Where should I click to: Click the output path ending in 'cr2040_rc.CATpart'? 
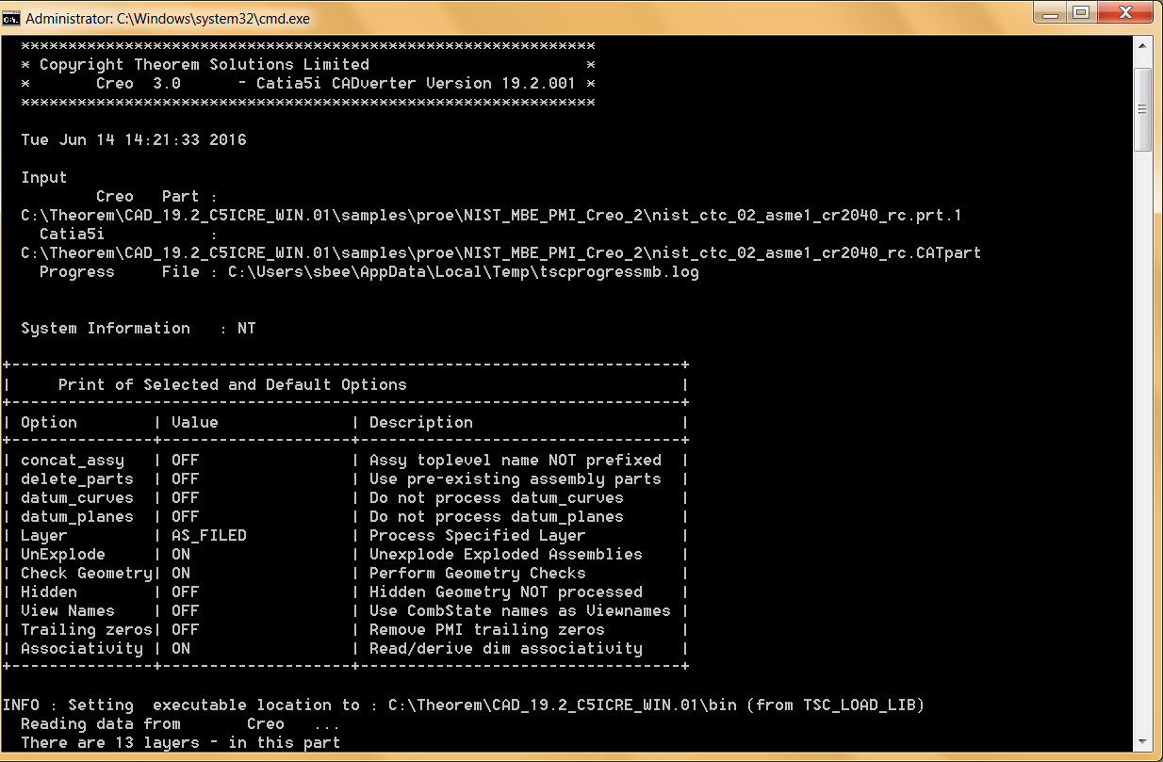[500, 252]
